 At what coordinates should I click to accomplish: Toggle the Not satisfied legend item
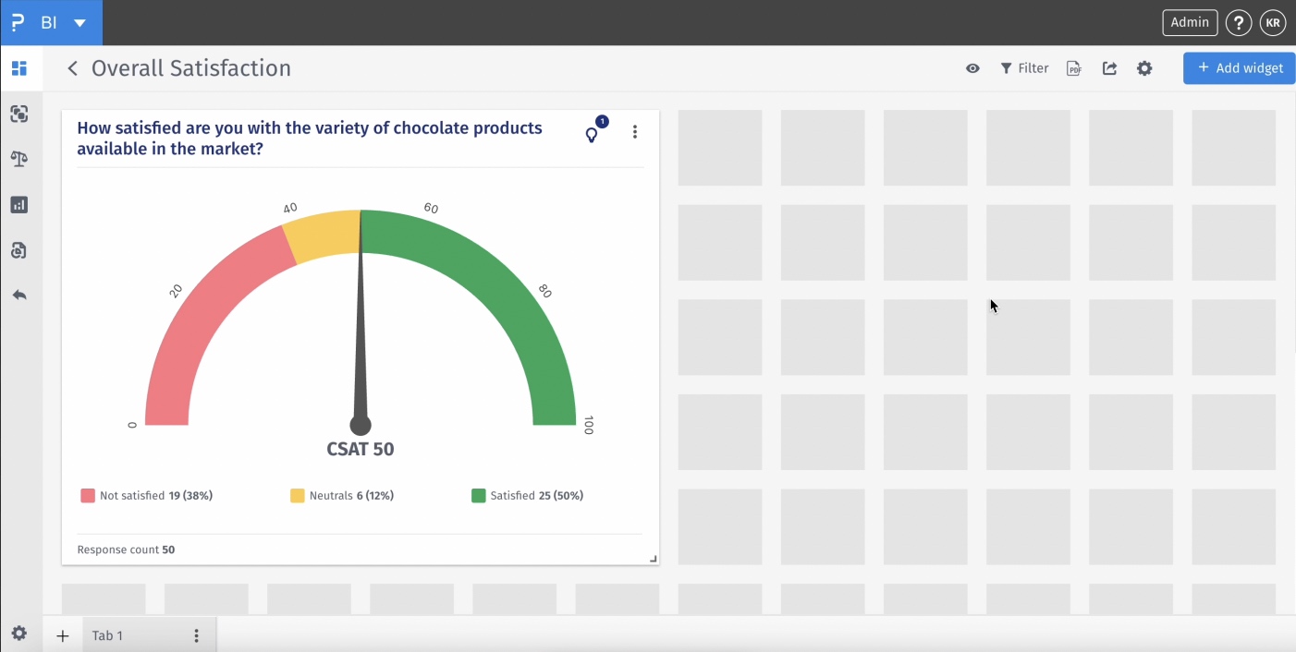147,496
